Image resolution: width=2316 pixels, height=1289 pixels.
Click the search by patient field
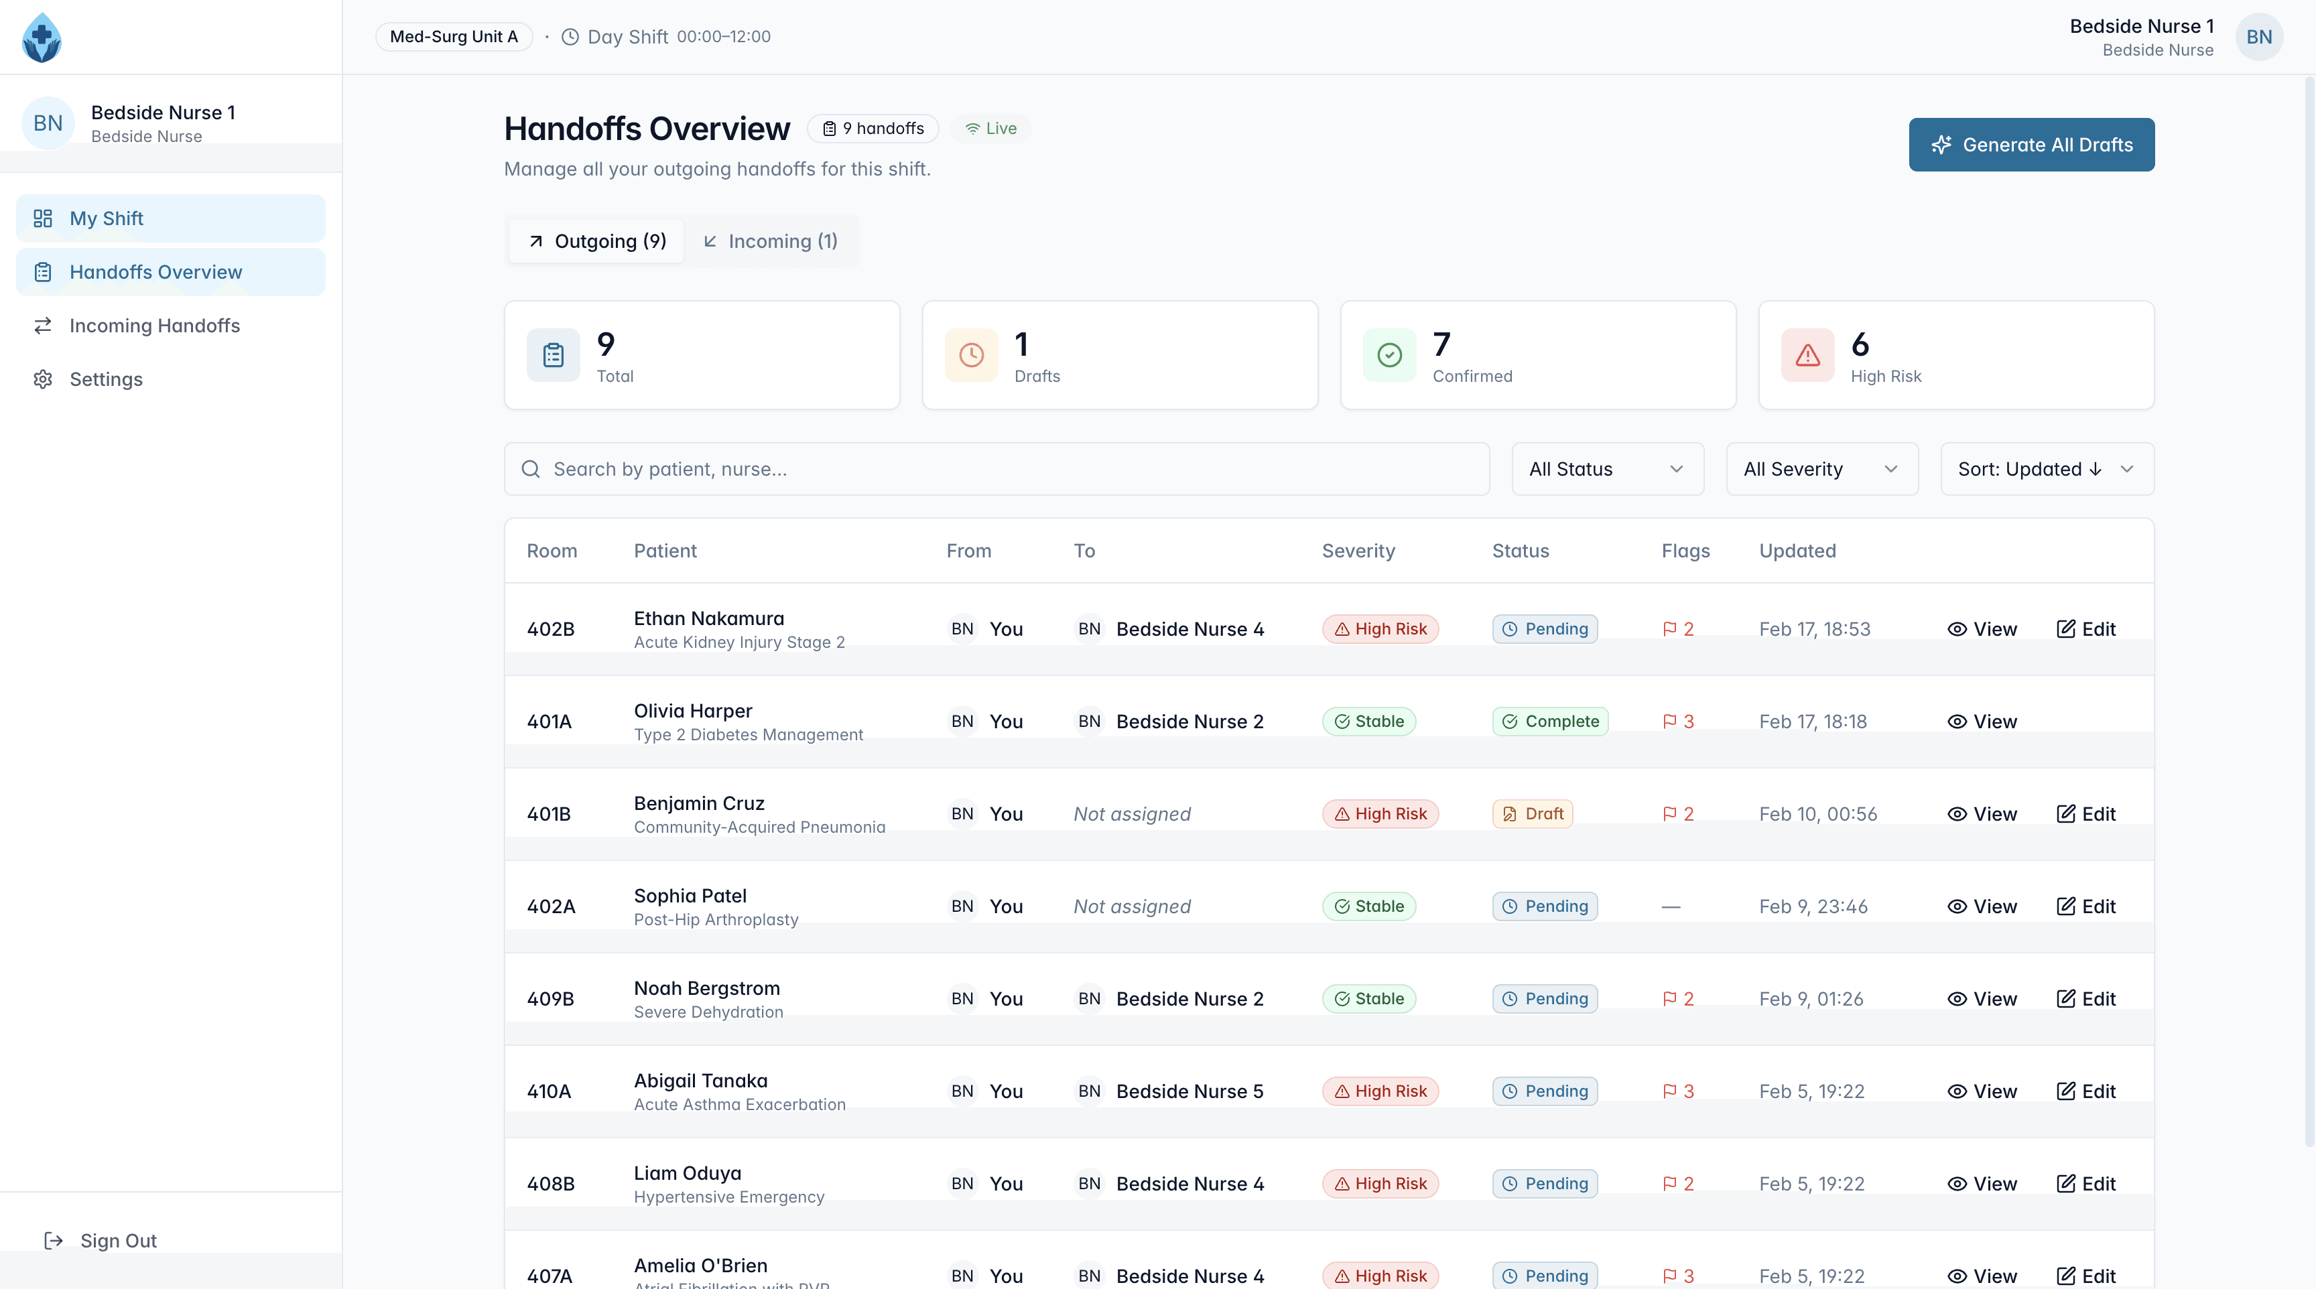click(x=996, y=469)
